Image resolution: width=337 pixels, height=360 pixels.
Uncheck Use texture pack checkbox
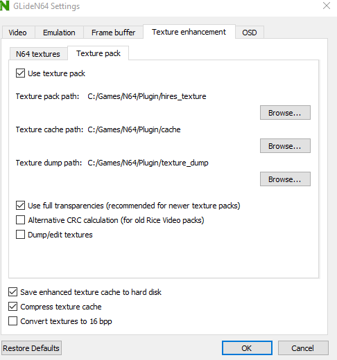(20, 73)
